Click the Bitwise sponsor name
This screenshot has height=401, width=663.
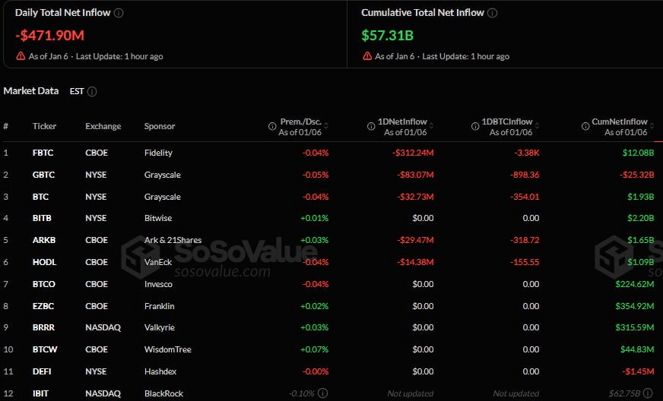pos(158,219)
